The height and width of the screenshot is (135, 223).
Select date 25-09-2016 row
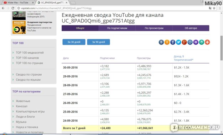point(135,112)
